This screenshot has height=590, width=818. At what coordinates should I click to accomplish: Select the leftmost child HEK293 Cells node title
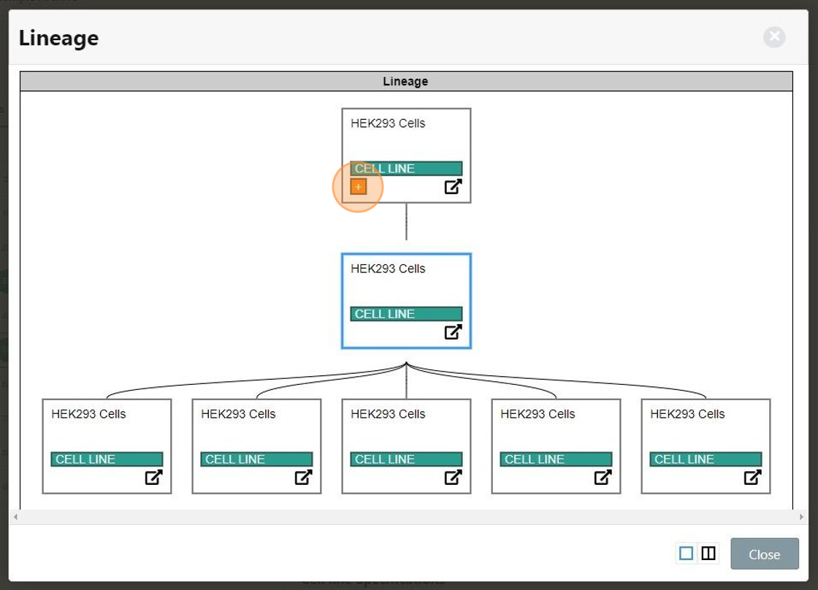(x=88, y=414)
